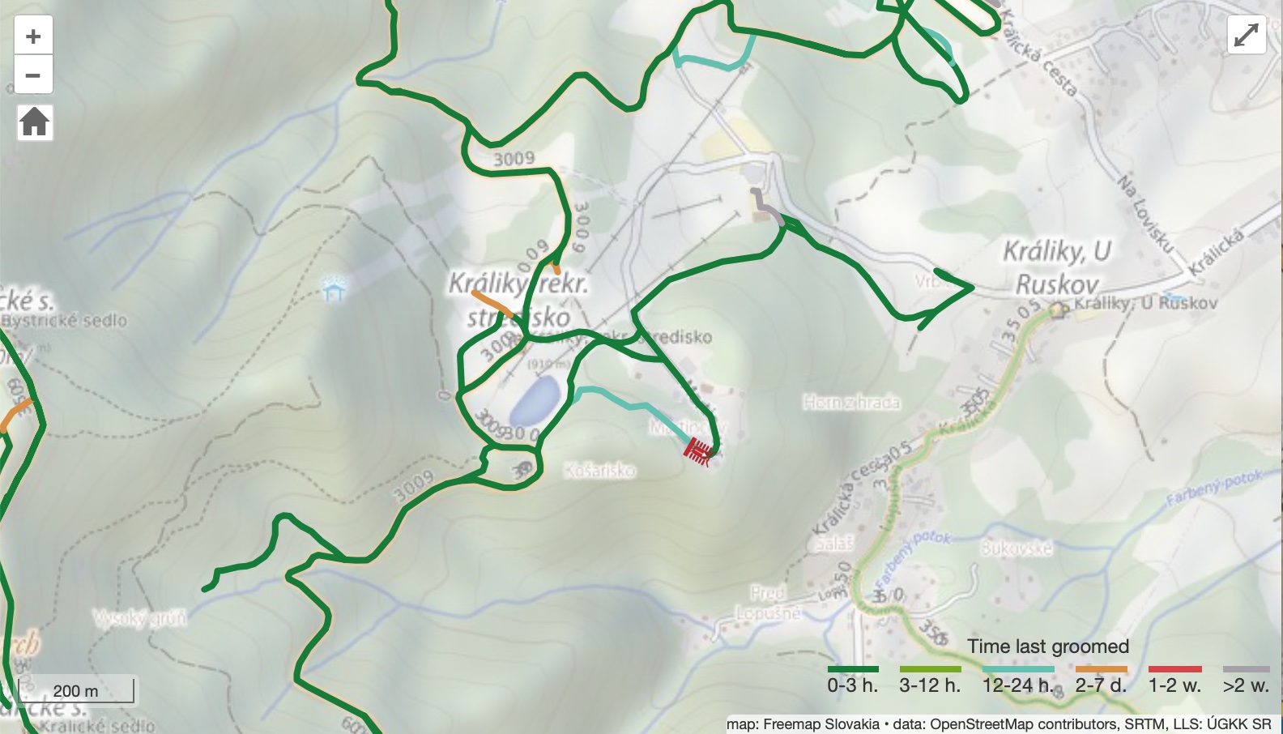Reset map view with home icon
The height and width of the screenshot is (734, 1283).
pos(35,122)
